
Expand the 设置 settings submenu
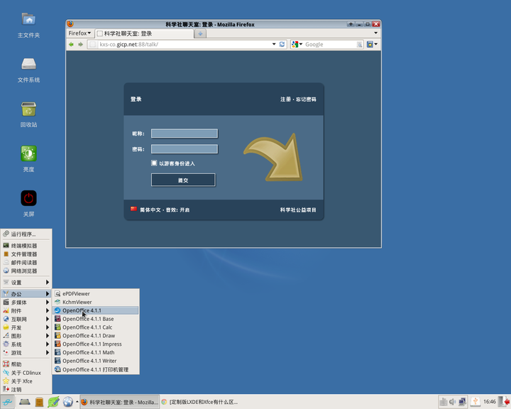coord(26,283)
